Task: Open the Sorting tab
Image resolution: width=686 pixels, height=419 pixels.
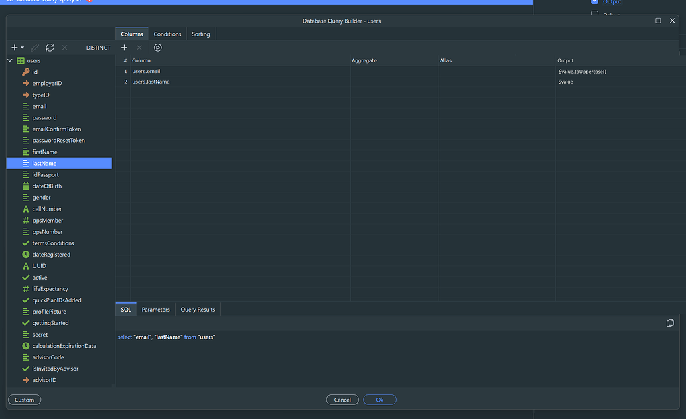Action: [x=200, y=34]
